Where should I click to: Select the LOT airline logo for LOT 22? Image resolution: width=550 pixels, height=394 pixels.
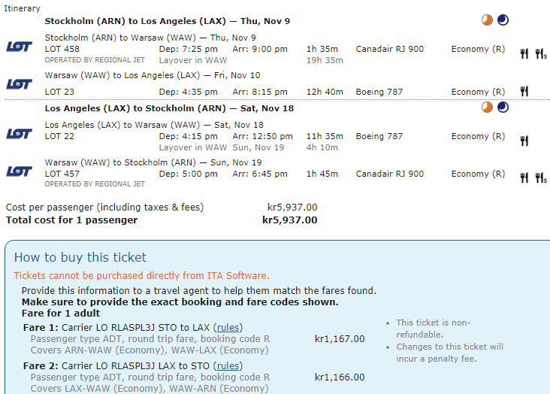coord(19,134)
